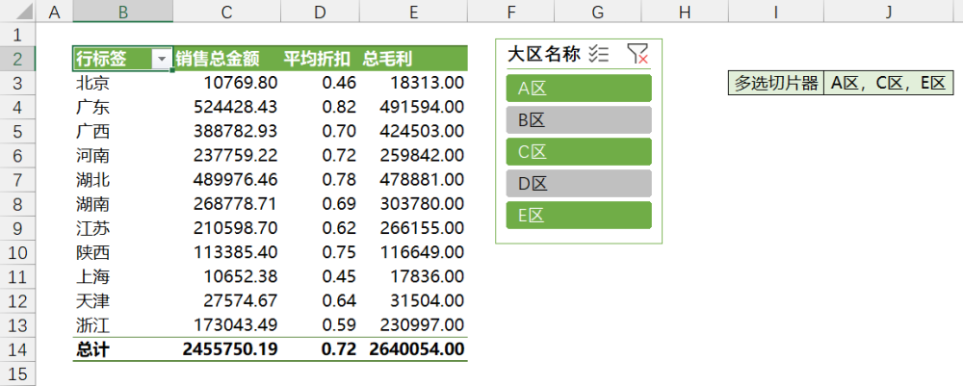Image resolution: width=963 pixels, height=386 pixels.
Task: Toggle the D区 slicer item
Action: 579,184
